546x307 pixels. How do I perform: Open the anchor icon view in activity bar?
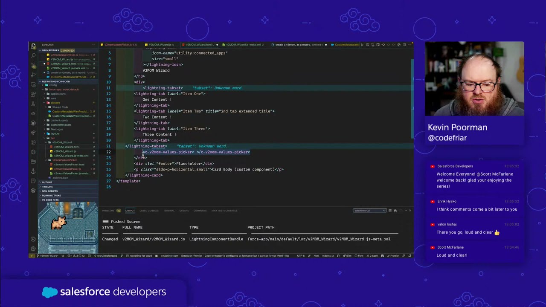pos(33,171)
